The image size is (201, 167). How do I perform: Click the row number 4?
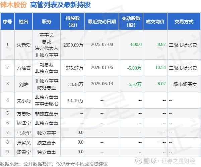(7, 100)
